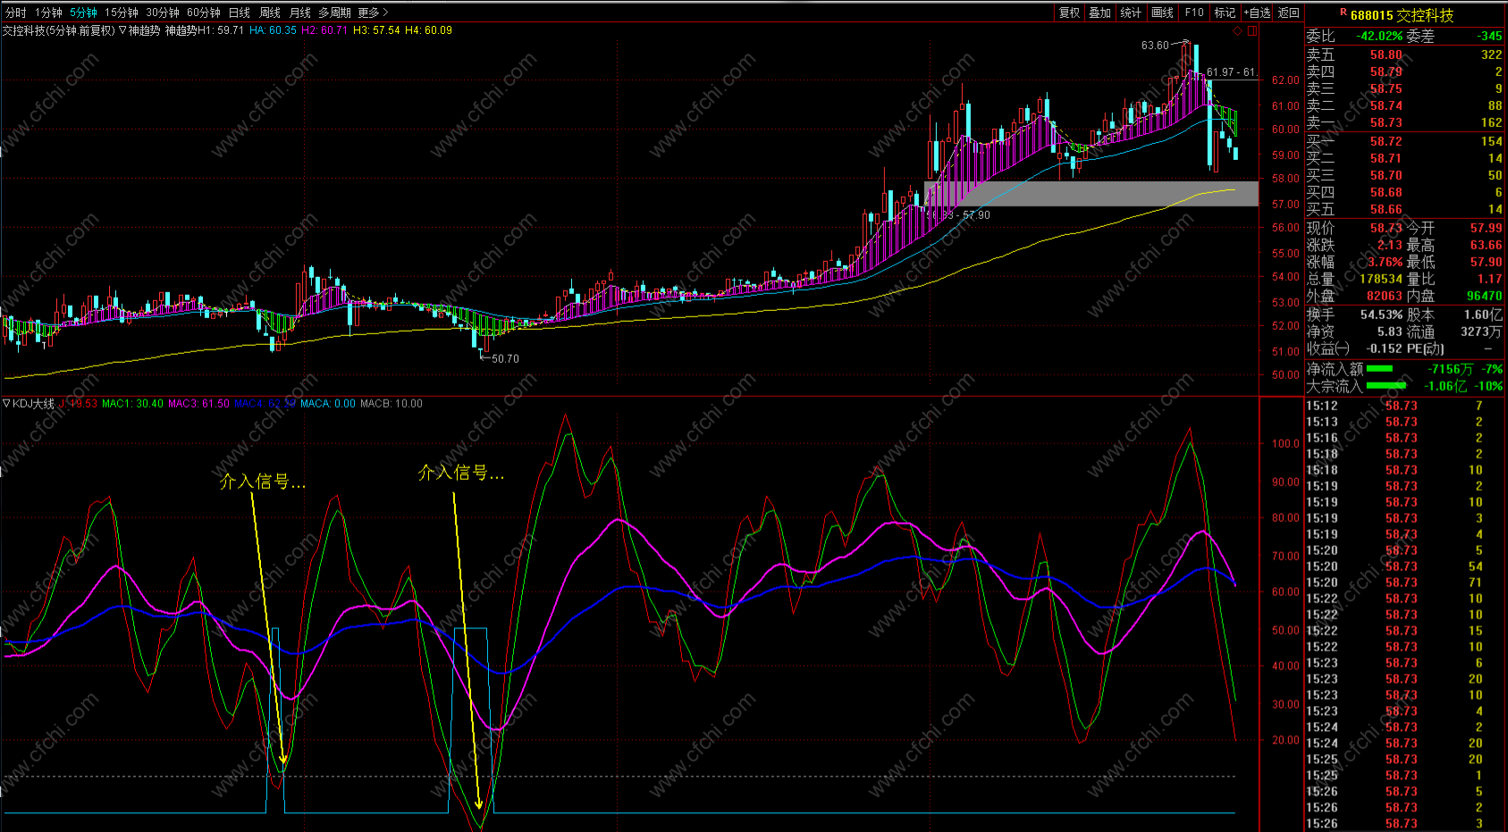Click the red panel layout icon
1508x832 pixels.
[1252, 30]
